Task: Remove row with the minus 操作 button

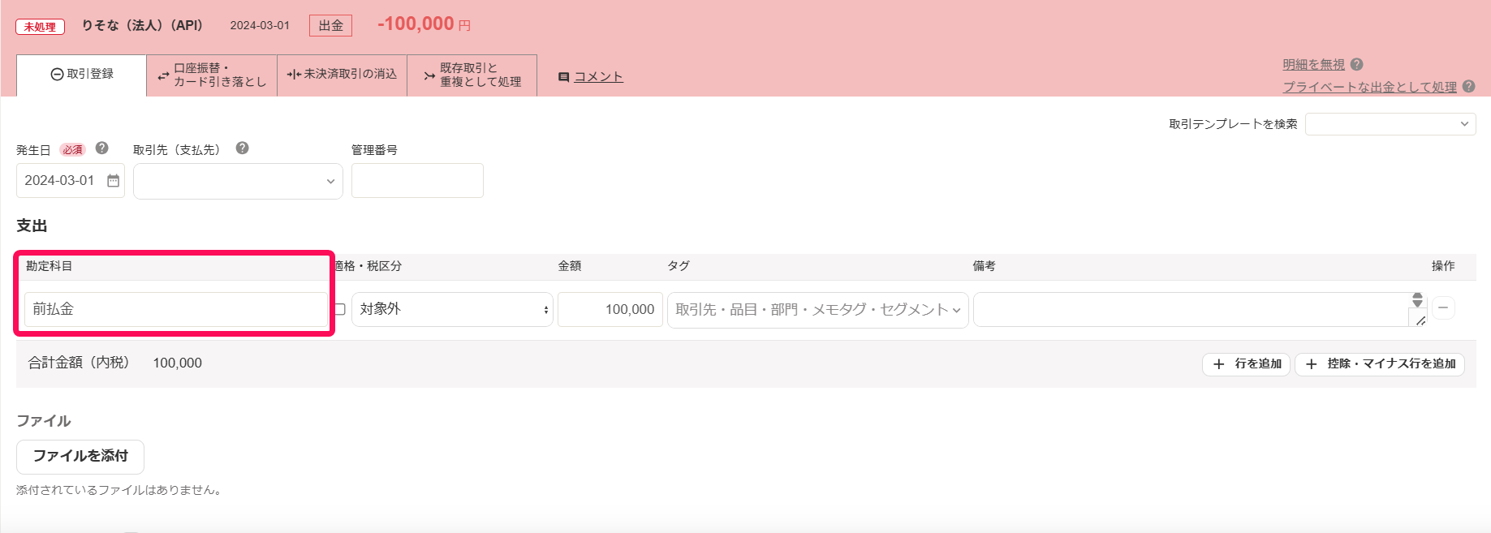Action: pos(1443,308)
